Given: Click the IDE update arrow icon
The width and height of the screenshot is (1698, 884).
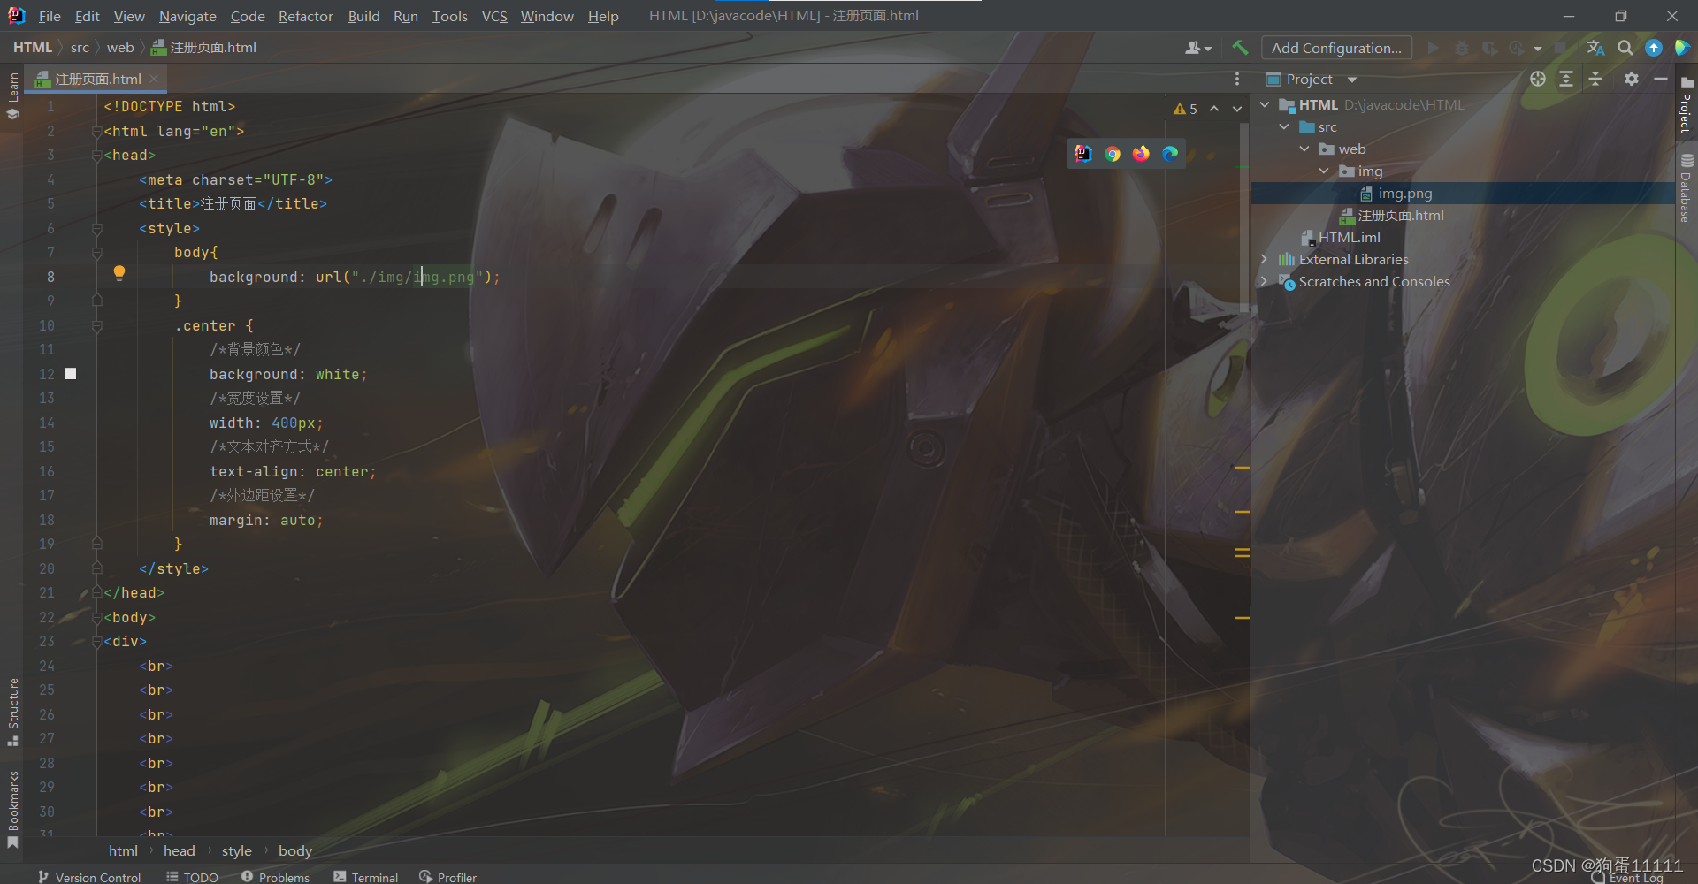Looking at the screenshot, I should 1654,48.
